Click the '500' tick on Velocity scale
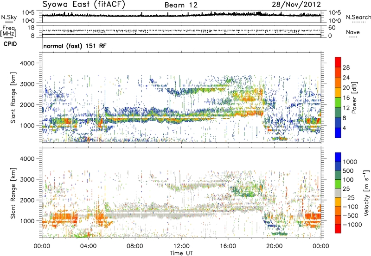 349,171
